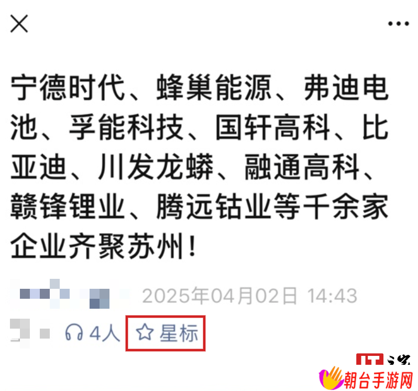Tap the blurred tag left of the headphone icon
418x391 pixels.
[30, 333]
